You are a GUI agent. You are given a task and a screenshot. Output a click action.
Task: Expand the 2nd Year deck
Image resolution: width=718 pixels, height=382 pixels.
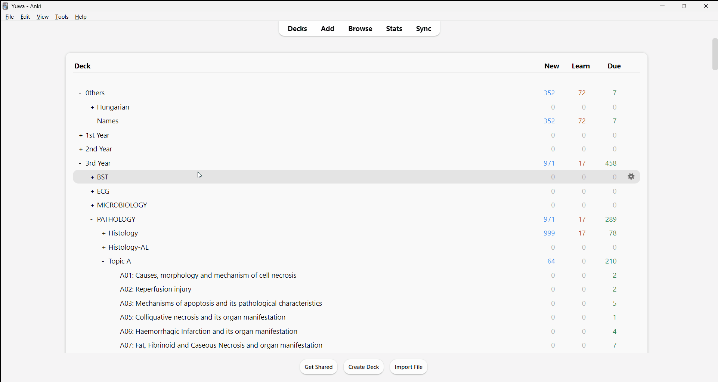click(81, 150)
